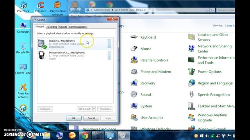Click the Properties button in Sound dialog

pyautogui.click(x=105, y=109)
